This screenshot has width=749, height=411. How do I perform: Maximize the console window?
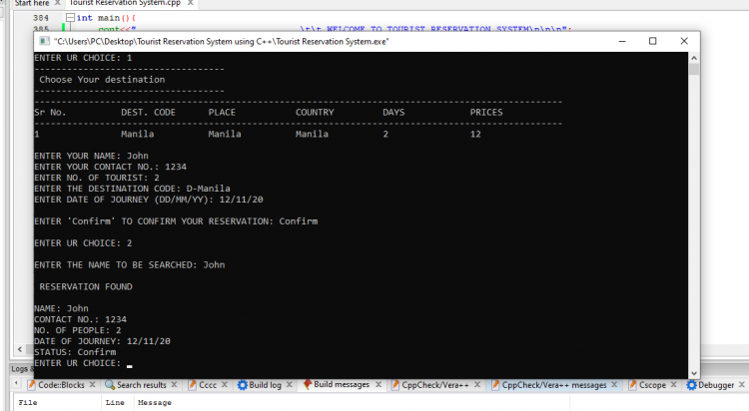point(652,41)
